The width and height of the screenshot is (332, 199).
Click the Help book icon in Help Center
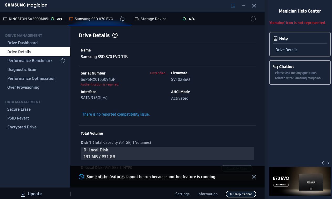tap(276, 38)
